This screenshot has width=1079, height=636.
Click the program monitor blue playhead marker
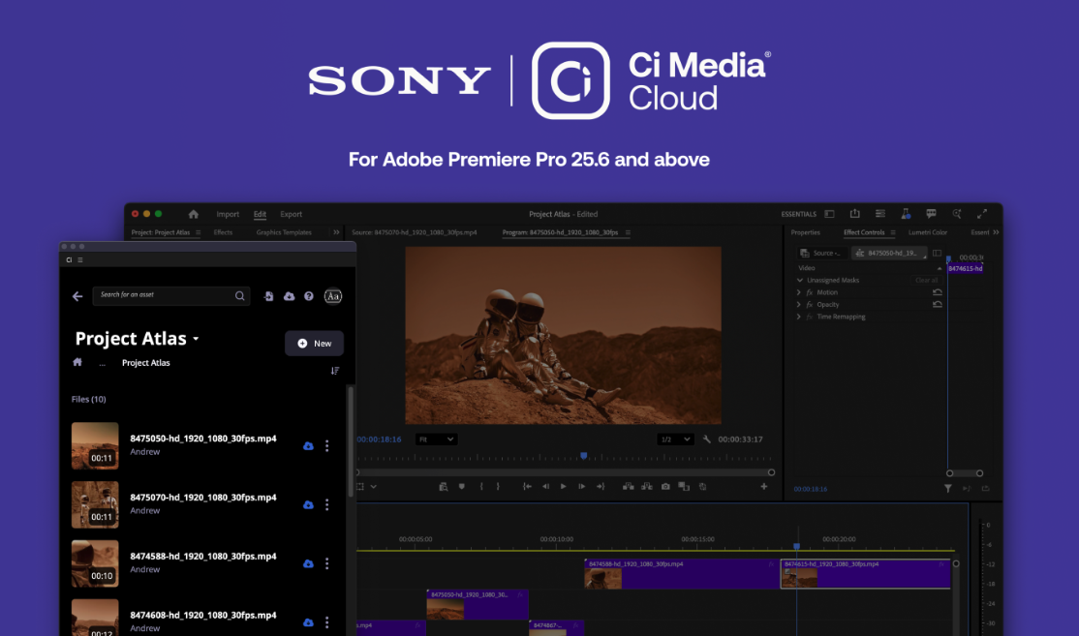[x=583, y=456]
